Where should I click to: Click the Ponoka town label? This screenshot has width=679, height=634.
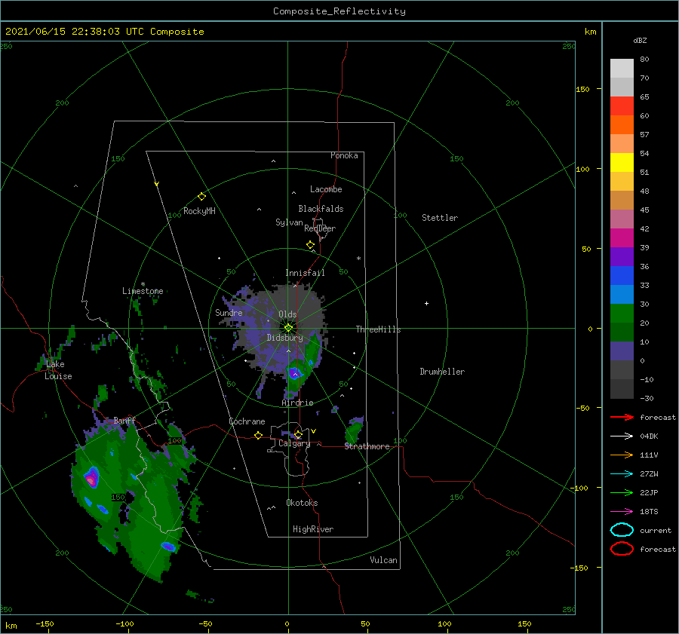344,155
